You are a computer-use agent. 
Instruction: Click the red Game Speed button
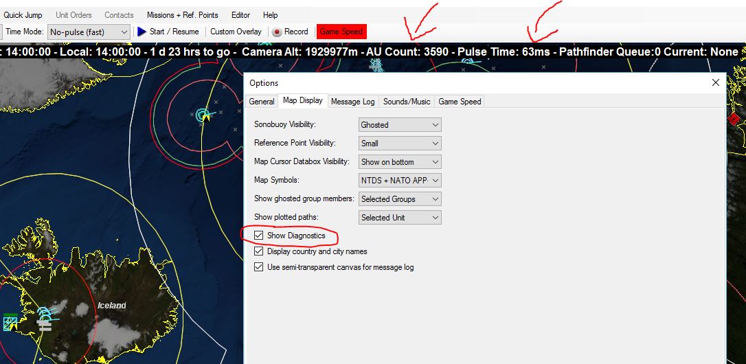(341, 32)
